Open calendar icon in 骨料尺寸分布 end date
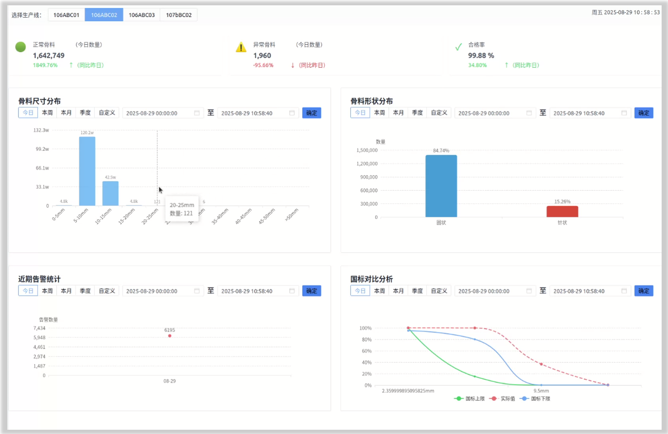 292,113
